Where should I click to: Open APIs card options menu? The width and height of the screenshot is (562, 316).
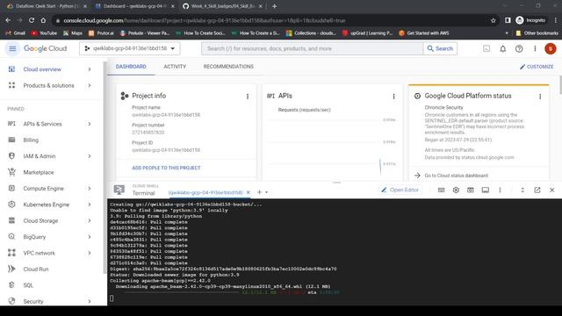click(393, 97)
